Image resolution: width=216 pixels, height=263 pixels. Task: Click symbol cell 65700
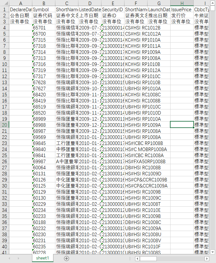pos(44,34)
